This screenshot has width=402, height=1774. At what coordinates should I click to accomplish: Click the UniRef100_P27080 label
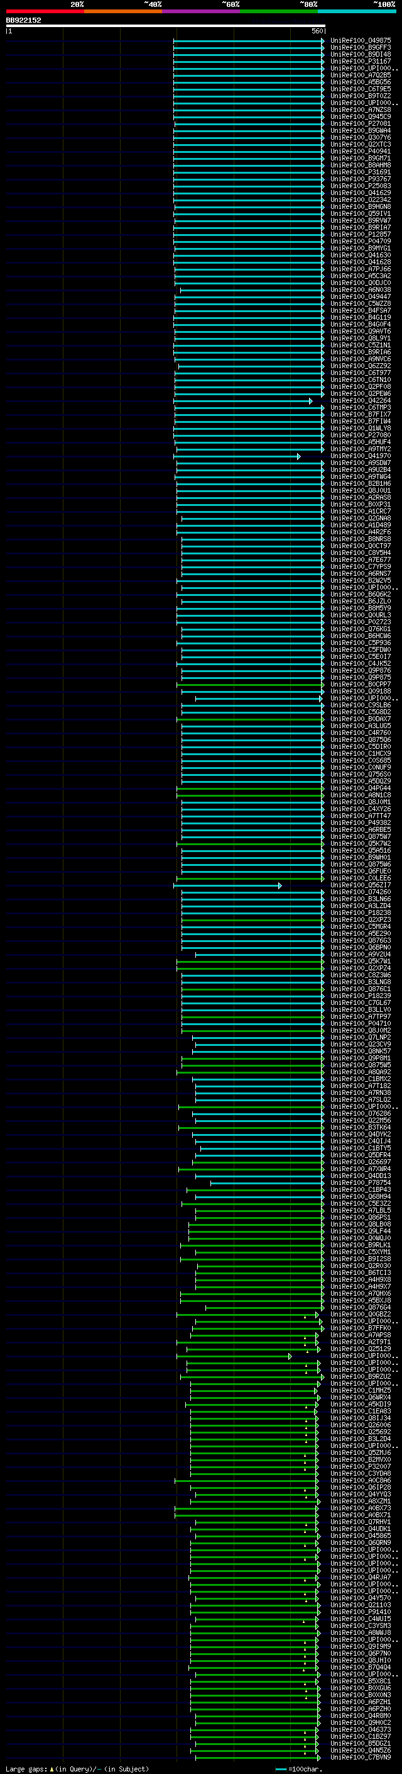360,435
